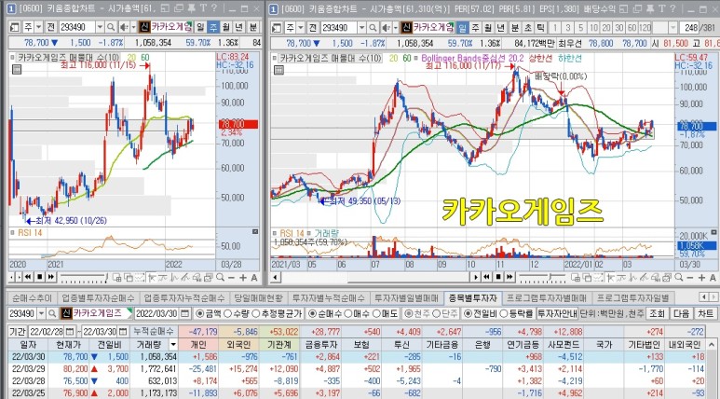Click the help question mark in right chart title

click(x=672, y=8)
